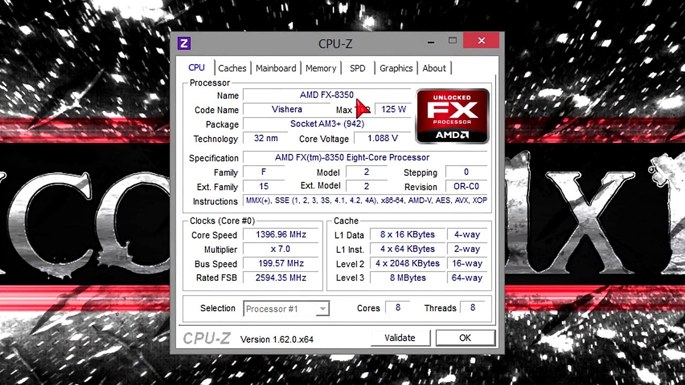The height and width of the screenshot is (385, 685).
Task: Click the Level 2 16-way associativity
Action: (x=467, y=264)
